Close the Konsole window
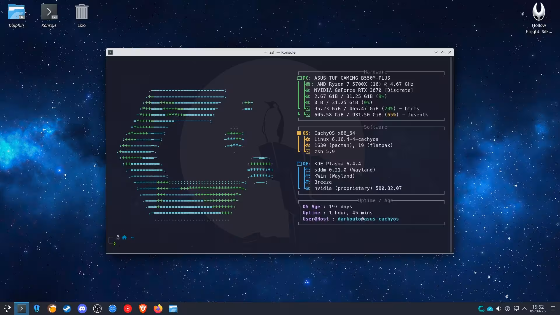The width and height of the screenshot is (560, 315). pyautogui.click(x=450, y=52)
